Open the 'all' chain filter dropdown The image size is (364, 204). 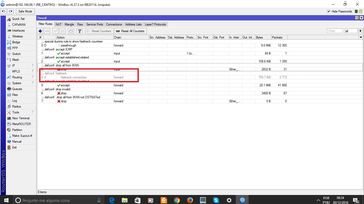(x=360, y=31)
